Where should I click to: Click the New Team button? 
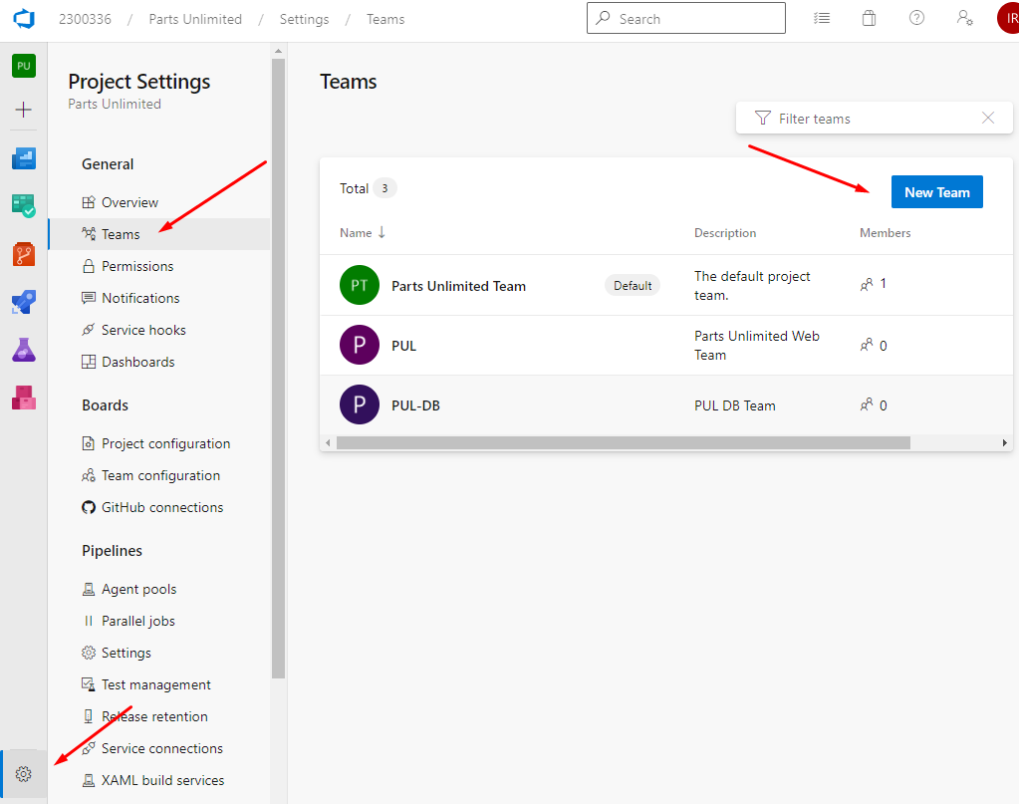click(936, 191)
